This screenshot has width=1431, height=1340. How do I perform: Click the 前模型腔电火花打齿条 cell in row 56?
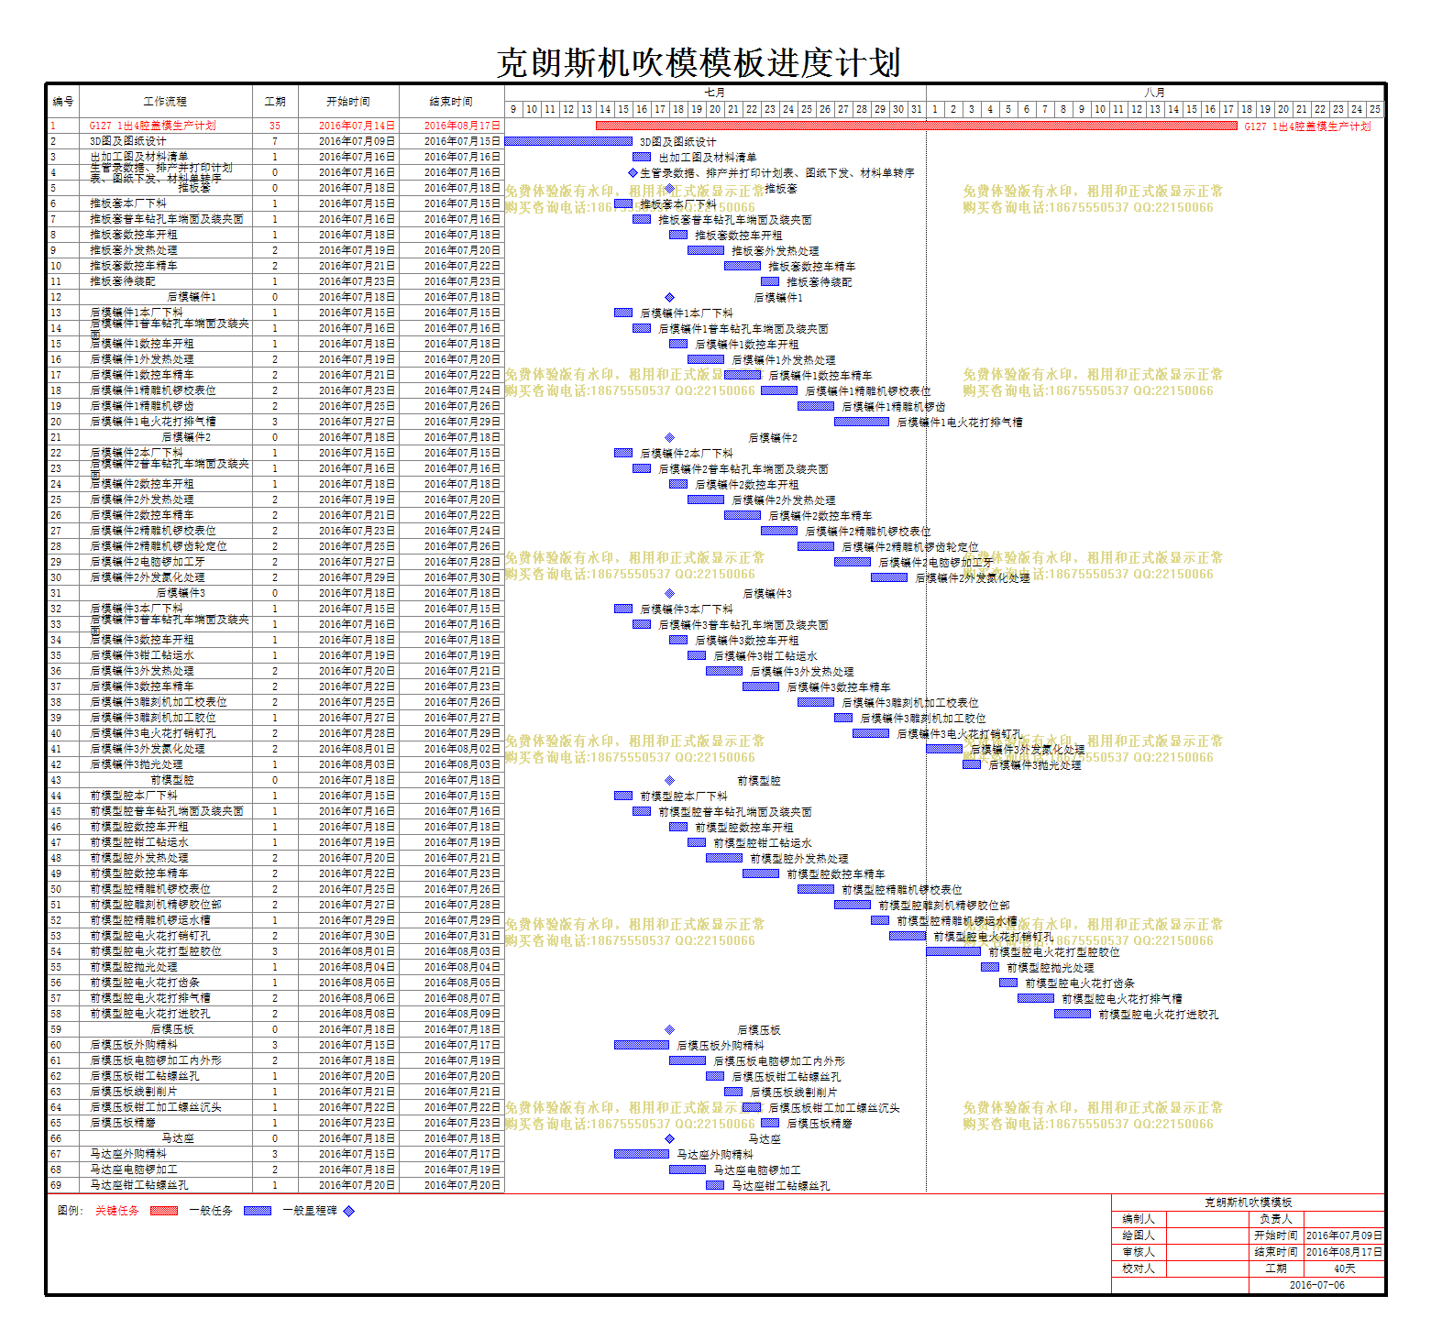click(165, 983)
